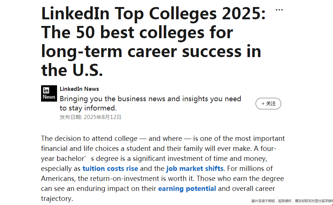The height and width of the screenshot is (205, 333).
Task: Click the final word "trajectory."
Action: (x=57, y=199)
